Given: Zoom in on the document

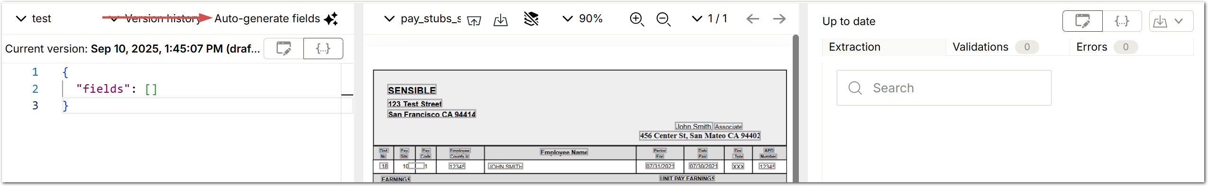Looking at the screenshot, I should 637,19.
